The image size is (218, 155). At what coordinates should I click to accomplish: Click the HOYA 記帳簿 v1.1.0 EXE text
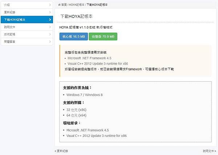[x=86, y=27]
